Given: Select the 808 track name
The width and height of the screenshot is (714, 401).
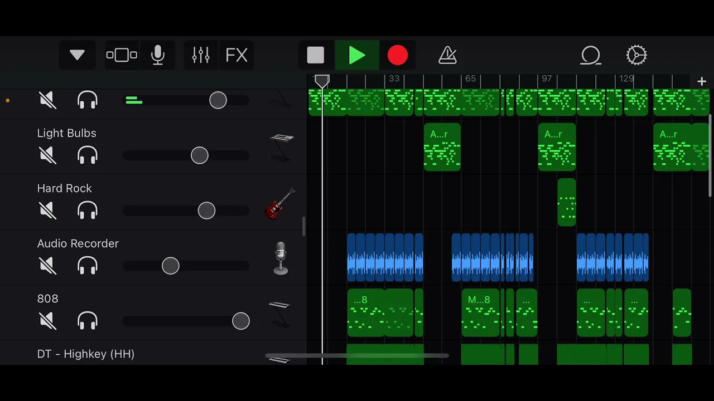Looking at the screenshot, I should (x=47, y=299).
